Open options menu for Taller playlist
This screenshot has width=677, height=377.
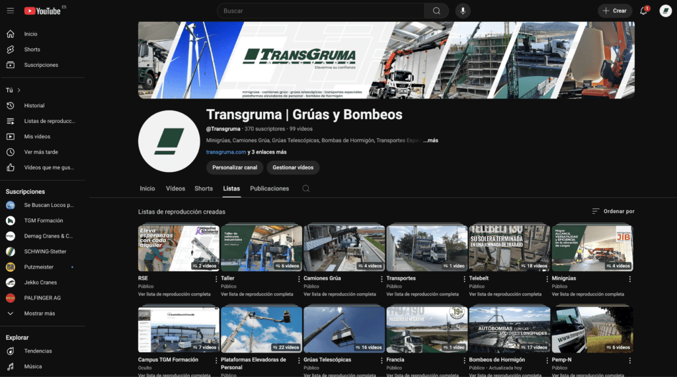coord(299,279)
